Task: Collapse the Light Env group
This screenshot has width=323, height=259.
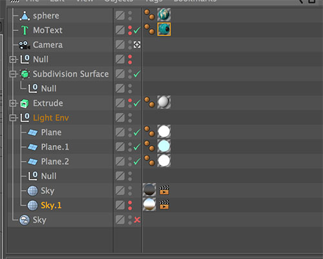Action: 13,118
